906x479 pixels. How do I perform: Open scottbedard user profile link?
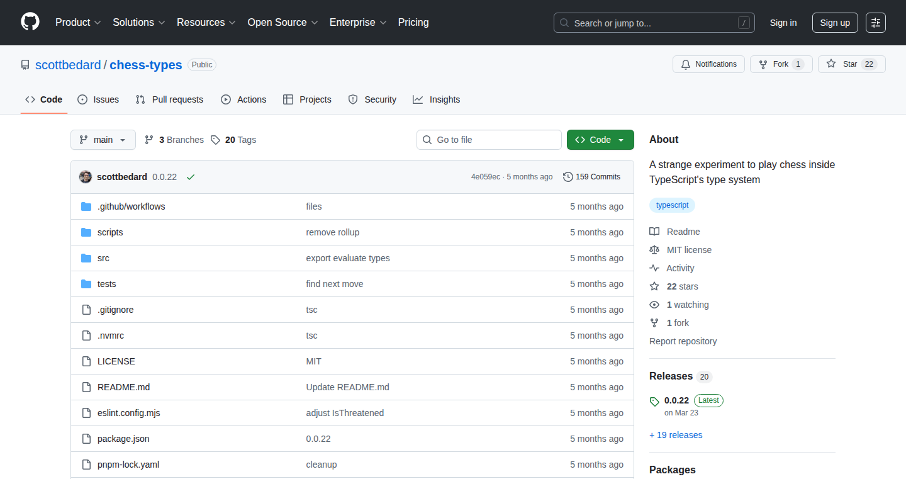tap(68, 65)
